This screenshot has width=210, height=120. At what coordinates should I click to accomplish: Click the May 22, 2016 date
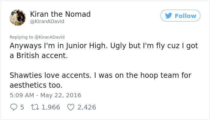coord(61,95)
